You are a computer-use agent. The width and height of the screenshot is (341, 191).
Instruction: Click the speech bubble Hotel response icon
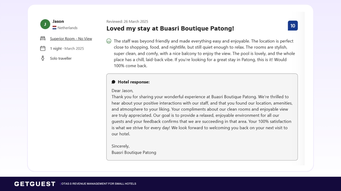pos(114,82)
